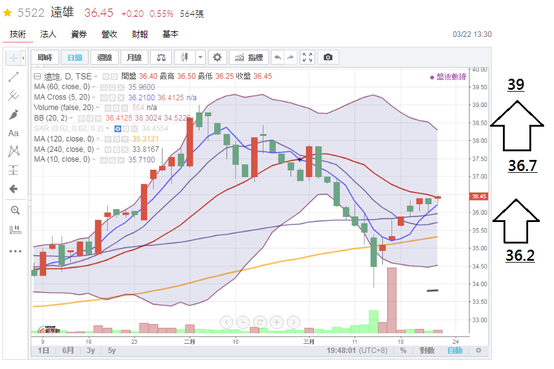
Task: Open dropdown for SAR (0.02, 0.02, 0.2)
Action: click(x=107, y=129)
